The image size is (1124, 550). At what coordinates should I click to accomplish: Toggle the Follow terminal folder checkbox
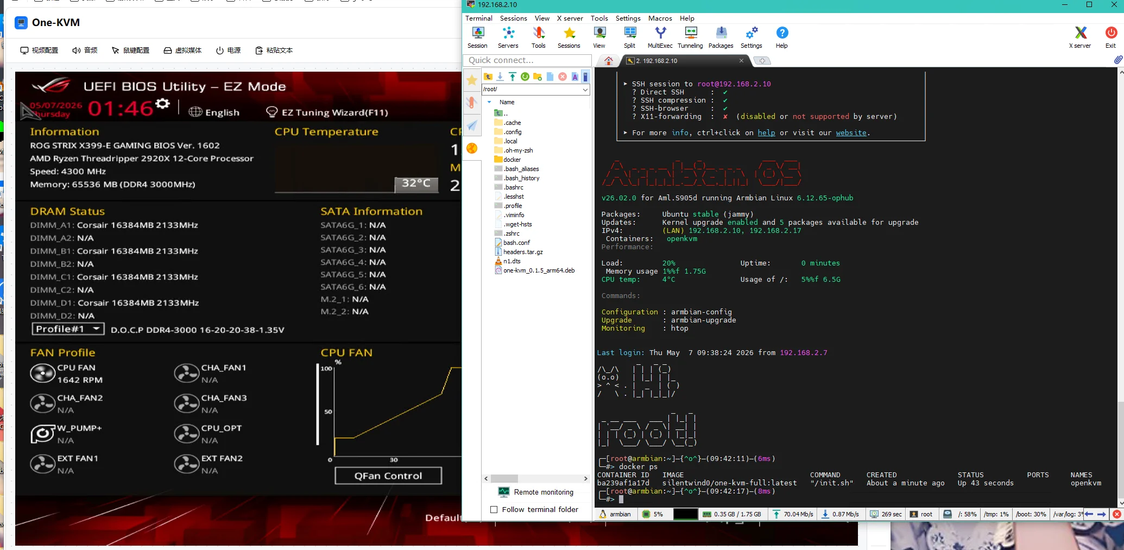[x=494, y=509]
